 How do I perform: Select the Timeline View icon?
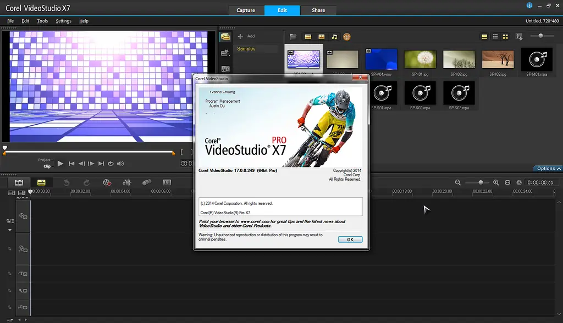(42, 182)
